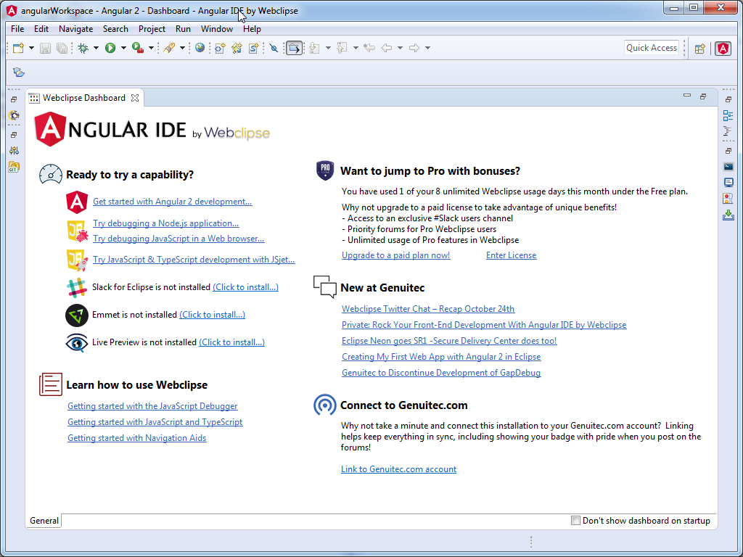Click the Forward navigation arrow
This screenshot has height=557, width=743.
click(x=414, y=48)
